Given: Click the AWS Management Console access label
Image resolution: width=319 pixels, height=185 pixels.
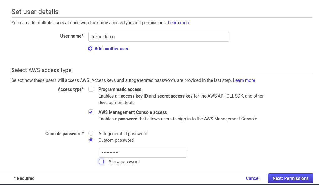Looking at the screenshot, I should pyautogui.click(x=133, y=112).
